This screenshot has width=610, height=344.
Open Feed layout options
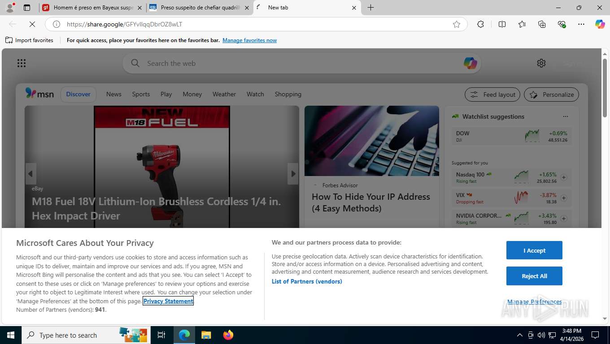(492, 95)
